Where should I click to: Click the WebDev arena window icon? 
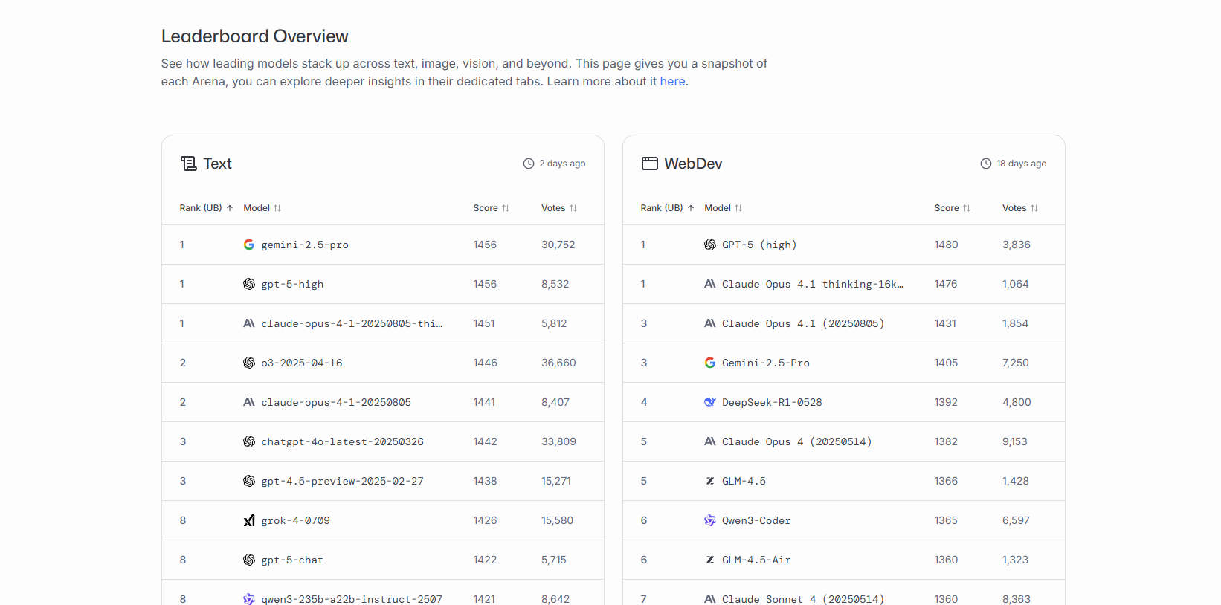(650, 164)
